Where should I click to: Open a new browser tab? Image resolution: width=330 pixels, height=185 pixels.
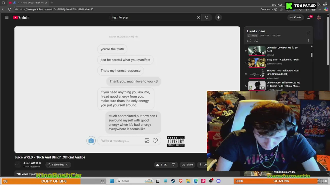click(52, 3)
